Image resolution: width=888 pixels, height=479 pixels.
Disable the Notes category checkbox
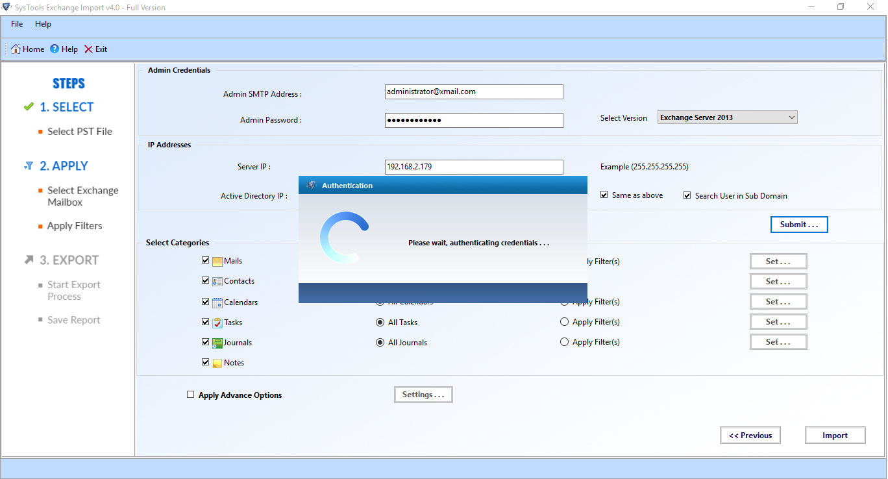(x=206, y=362)
